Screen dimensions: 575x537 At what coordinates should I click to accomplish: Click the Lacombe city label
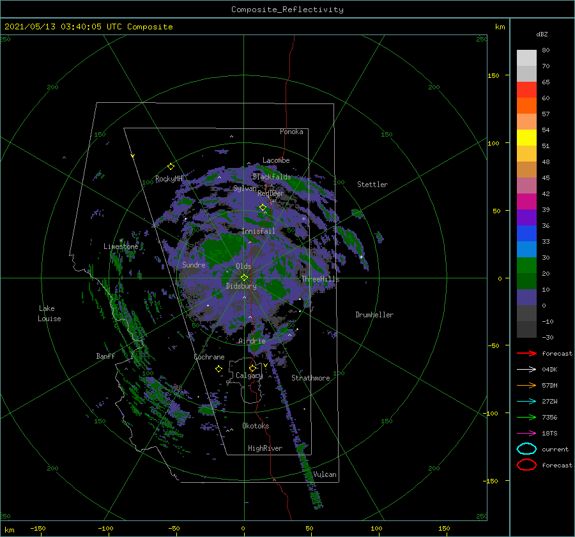(276, 160)
